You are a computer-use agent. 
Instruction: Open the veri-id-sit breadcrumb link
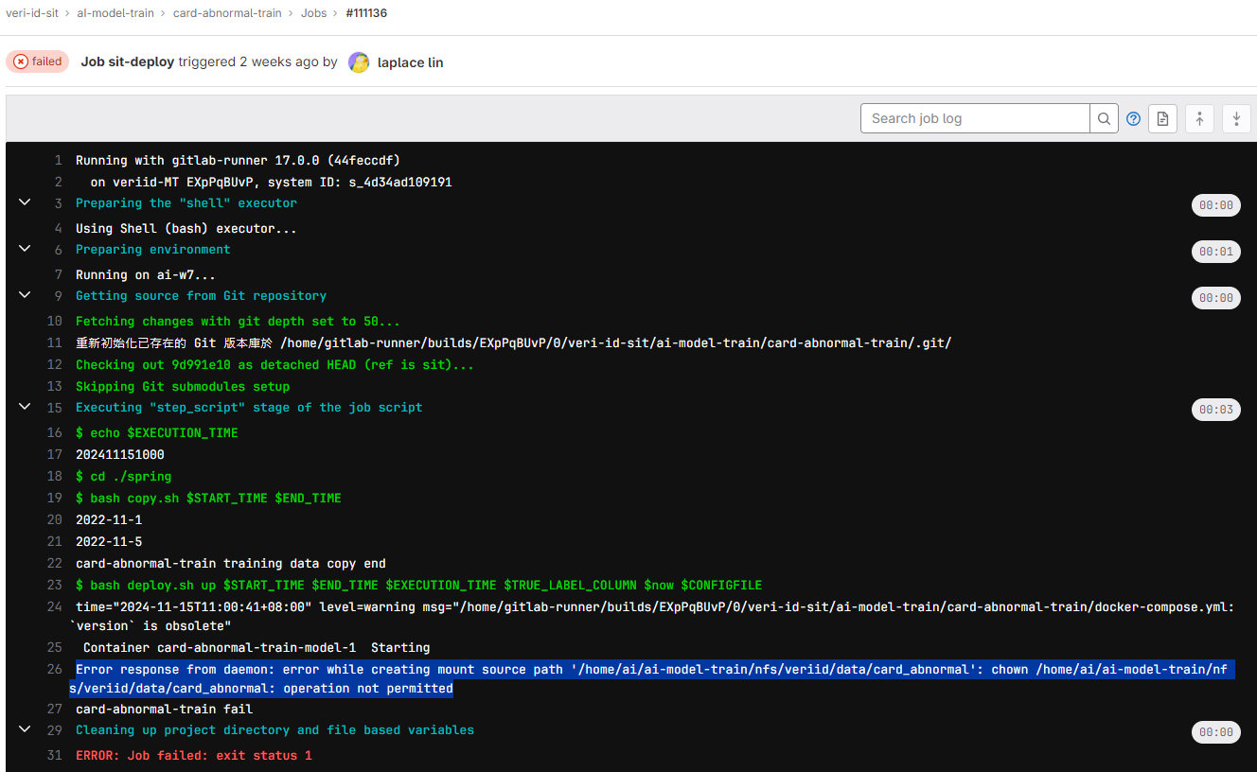34,13
